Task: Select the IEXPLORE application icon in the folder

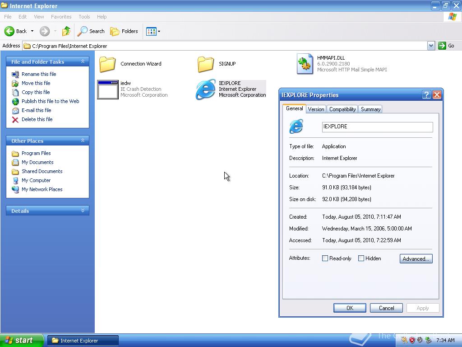Action: click(205, 89)
